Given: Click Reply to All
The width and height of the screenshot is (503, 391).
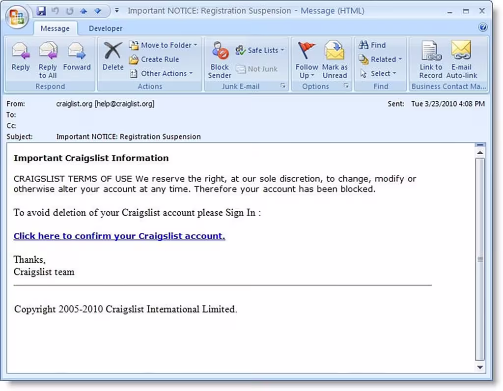Looking at the screenshot, I should point(48,60).
